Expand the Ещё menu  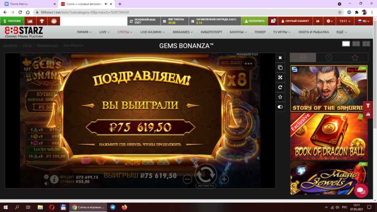[x=342, y=32]
